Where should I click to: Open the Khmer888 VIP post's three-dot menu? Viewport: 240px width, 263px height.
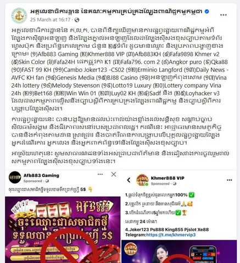(230, 180)
